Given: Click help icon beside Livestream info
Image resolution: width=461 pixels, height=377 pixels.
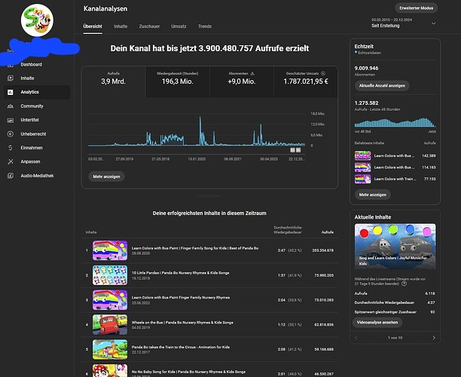Looking at the screenshot, I should (x=405, y=284).
